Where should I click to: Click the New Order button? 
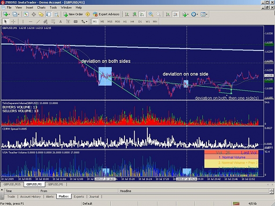pos(73,14)
